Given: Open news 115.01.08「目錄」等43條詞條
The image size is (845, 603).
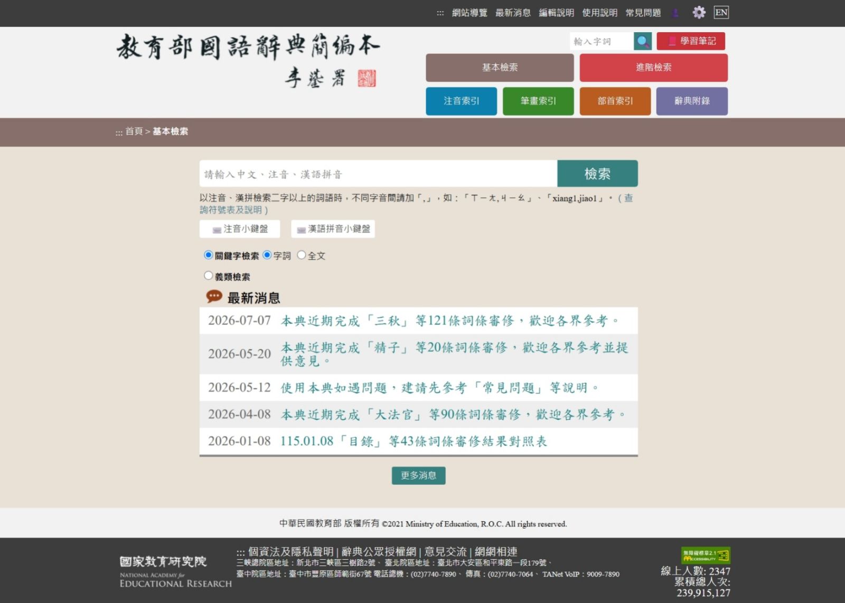Looking at the screenshot, I should click(414, 441).
